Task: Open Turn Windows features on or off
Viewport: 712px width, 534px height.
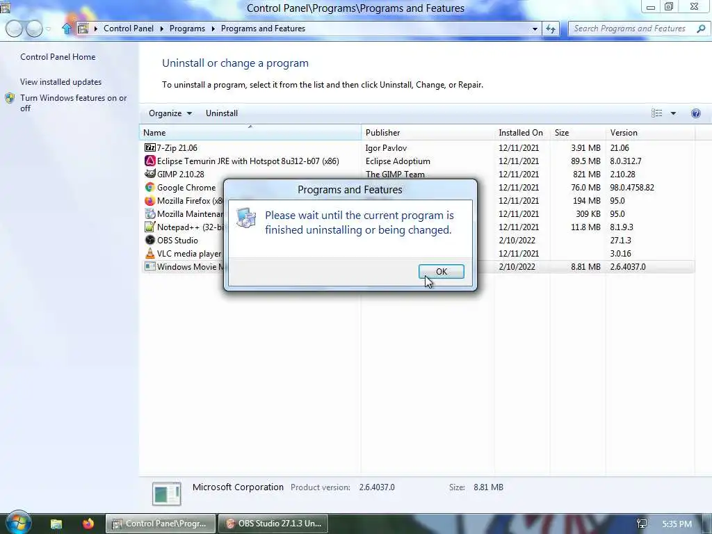Action: click(73, 103)
